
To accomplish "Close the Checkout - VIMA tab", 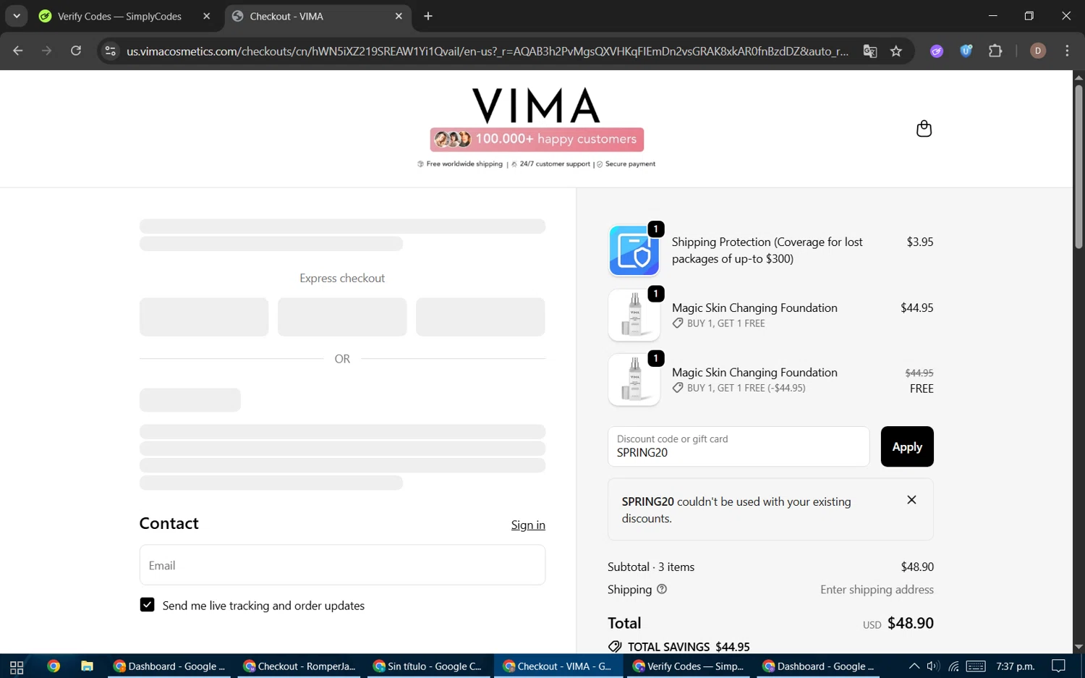I will (x=399, y=16).
